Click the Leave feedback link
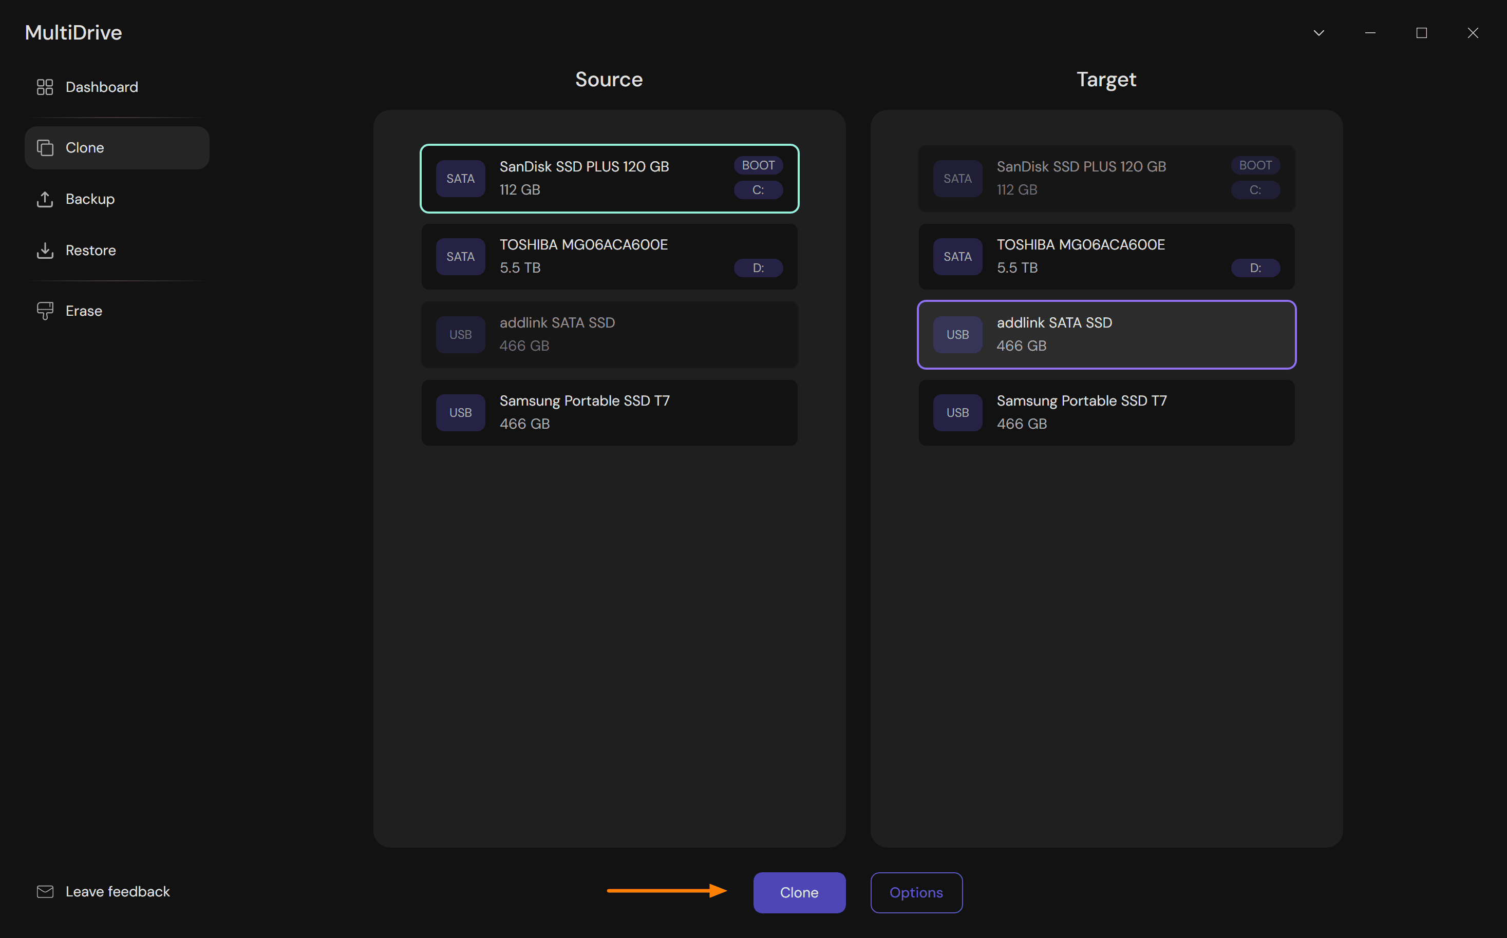This screenshot has width=1507, height=938. pyautogui.click(x=117, y=891)
